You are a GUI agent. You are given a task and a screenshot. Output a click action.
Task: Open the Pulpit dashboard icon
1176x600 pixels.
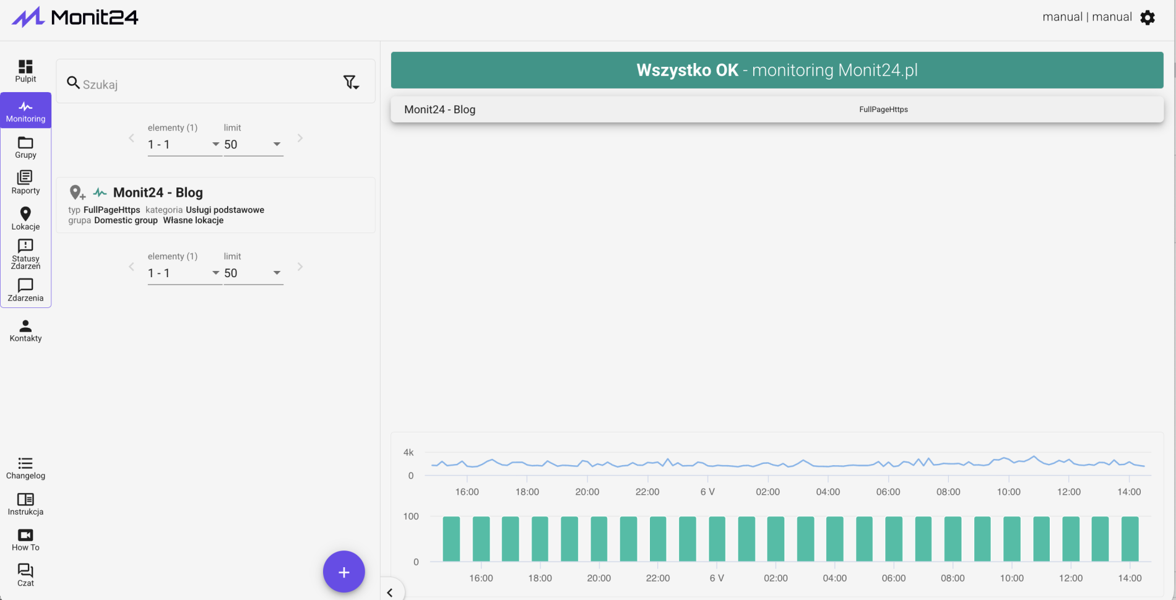(25, 71)
